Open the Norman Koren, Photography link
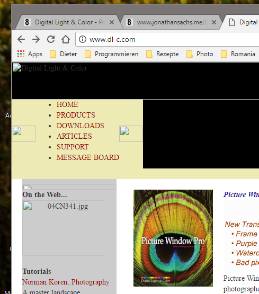 (66, 282)
